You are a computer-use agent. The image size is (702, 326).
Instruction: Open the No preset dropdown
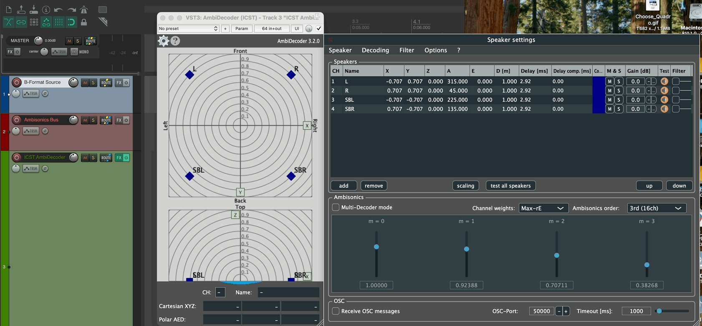188,28
